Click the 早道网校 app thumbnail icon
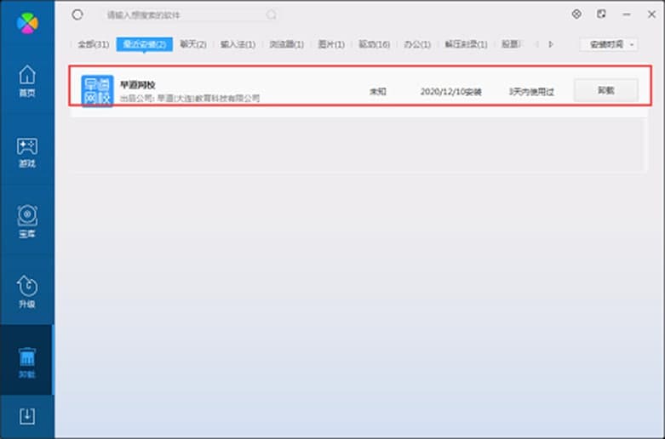 (x=97, y=91)
